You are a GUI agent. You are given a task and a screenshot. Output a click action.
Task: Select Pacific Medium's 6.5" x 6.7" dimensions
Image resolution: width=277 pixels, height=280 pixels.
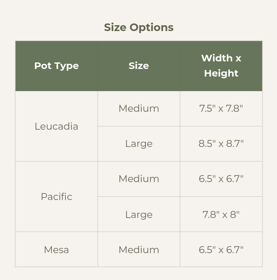(x=221, y=179)
